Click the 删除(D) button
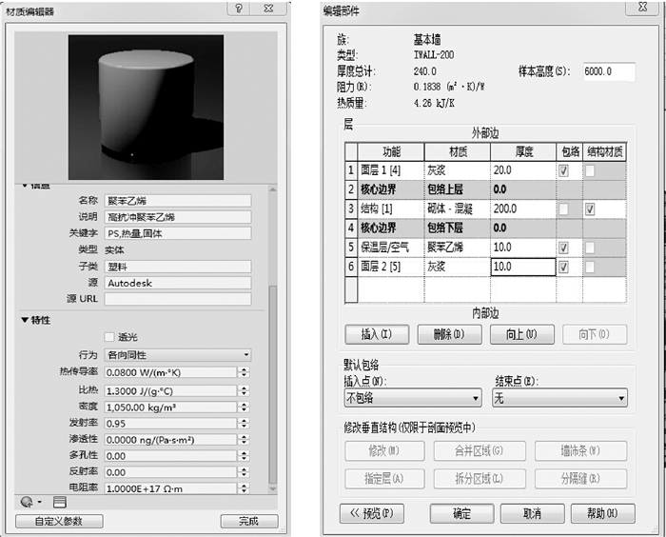The image size is (666, 537). 449,334
